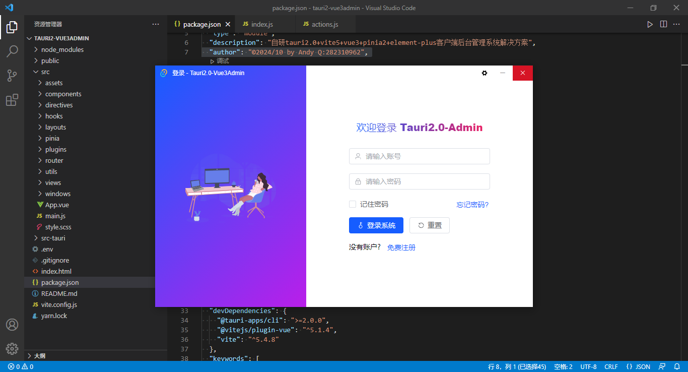
Task: Click the login window's app logo icon
Action: [x=164, y=73]
